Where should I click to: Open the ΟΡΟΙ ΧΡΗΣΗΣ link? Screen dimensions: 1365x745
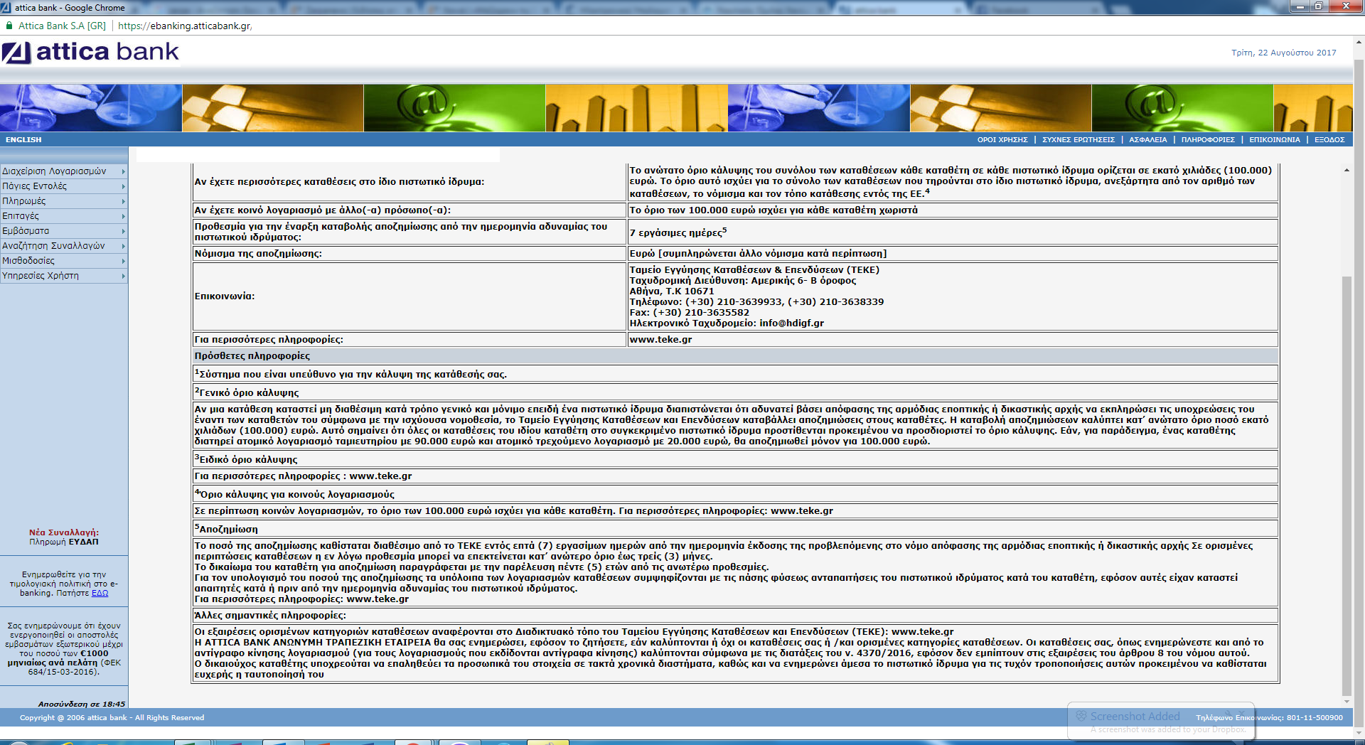[x=1002, y=140]
